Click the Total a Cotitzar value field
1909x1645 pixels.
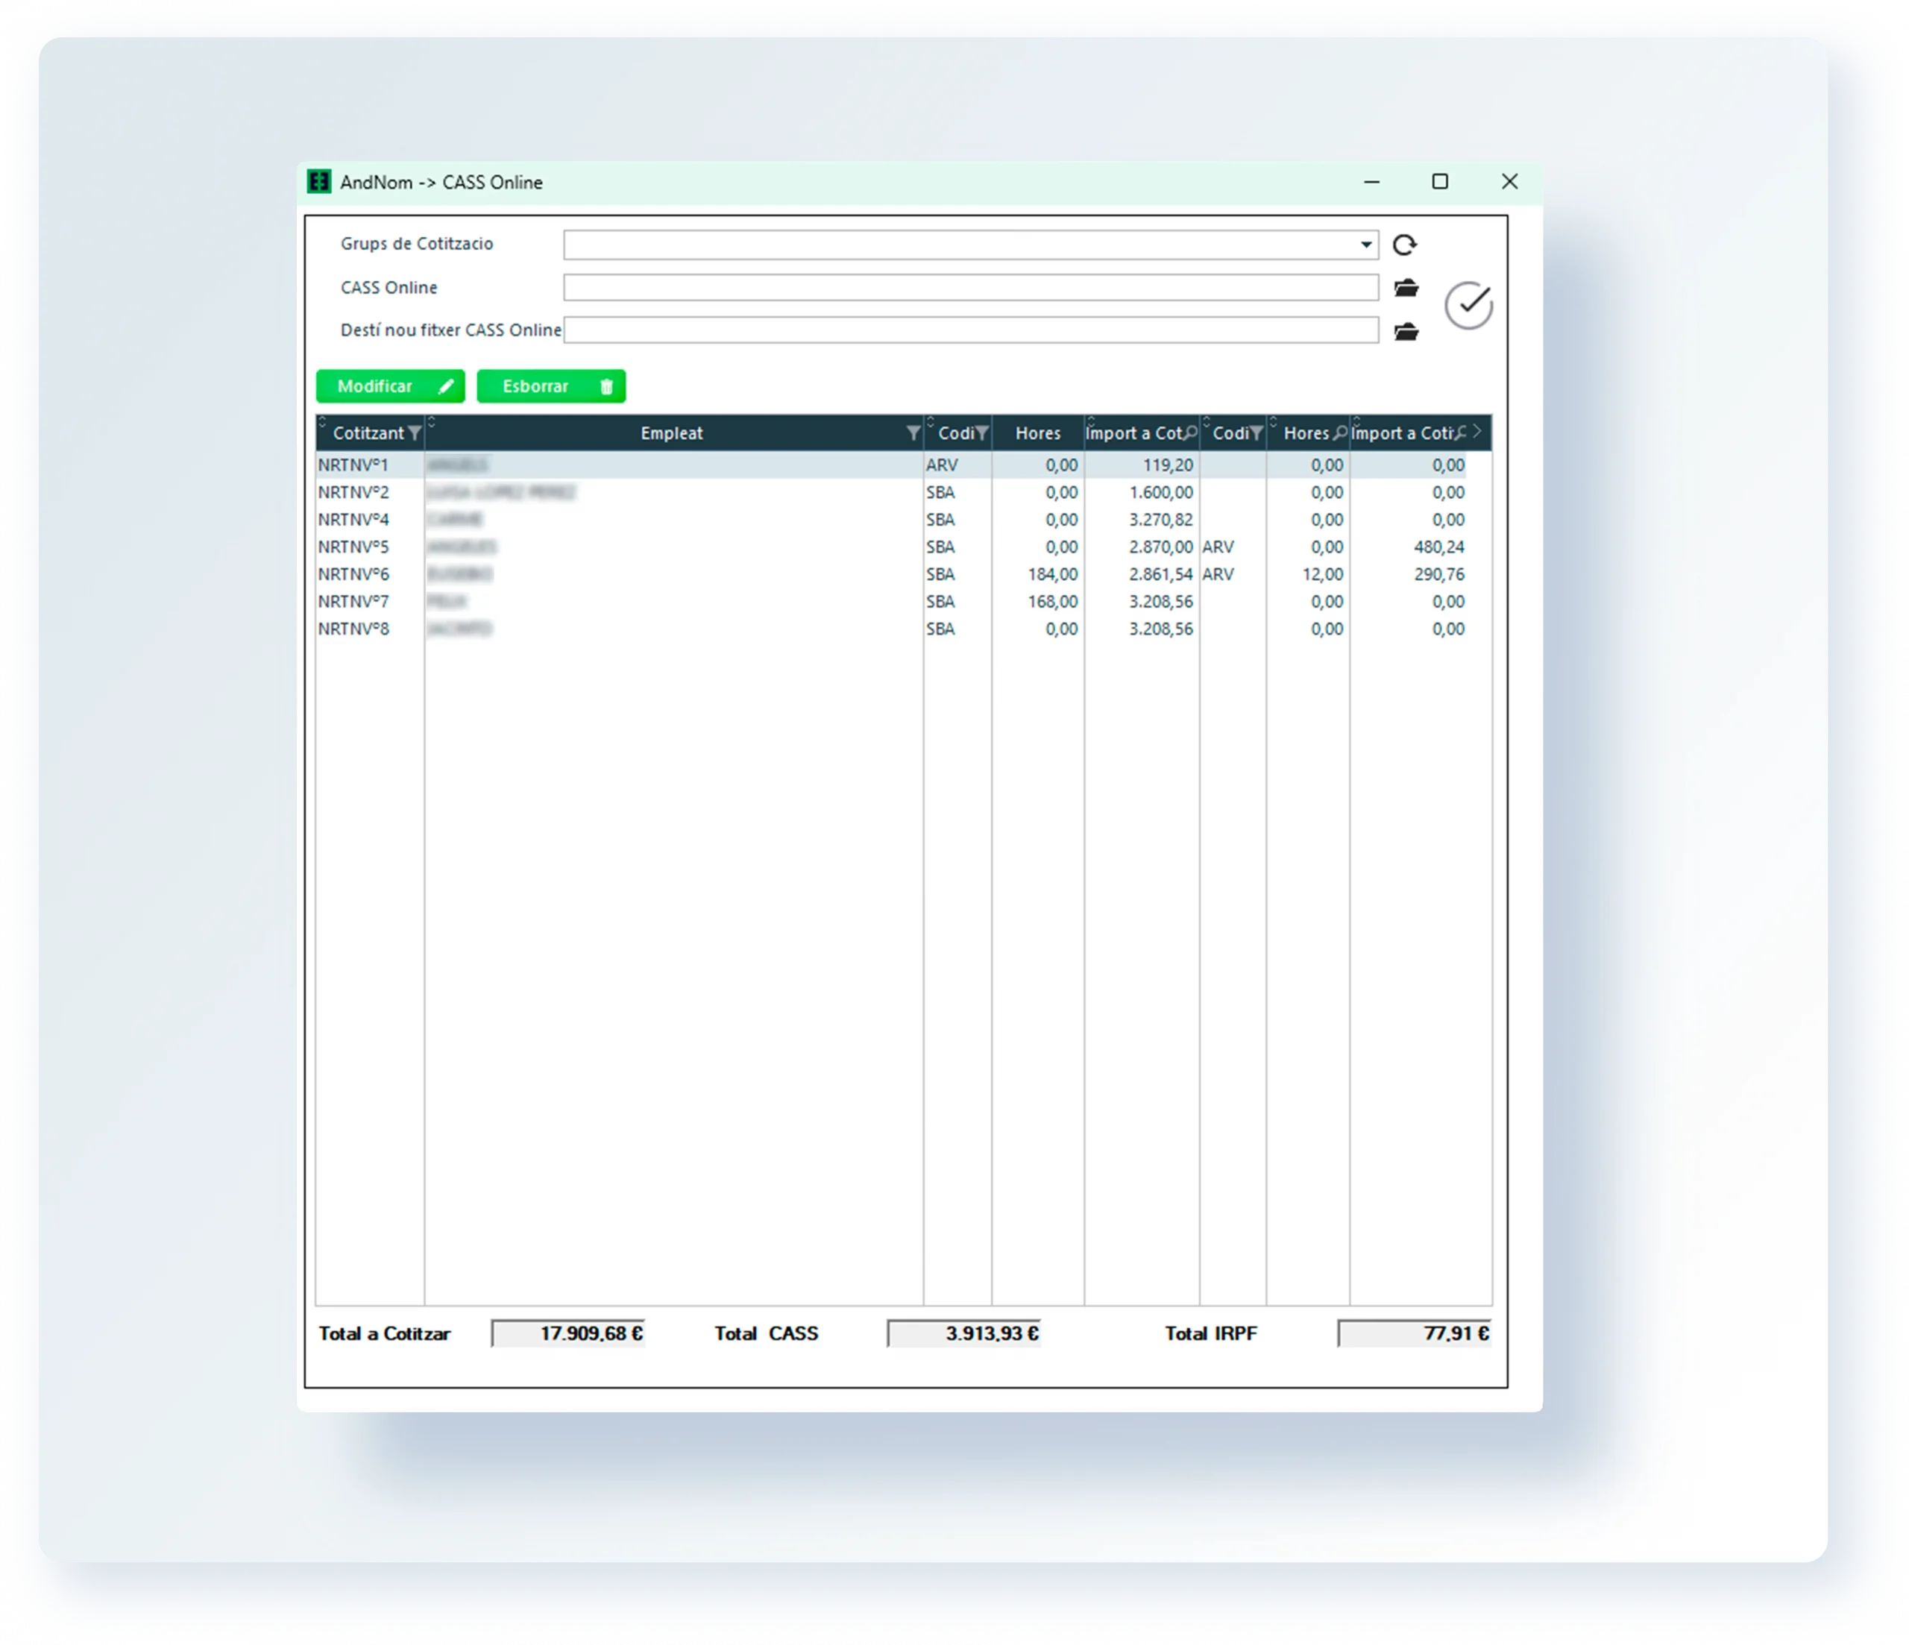[568, 1333]
